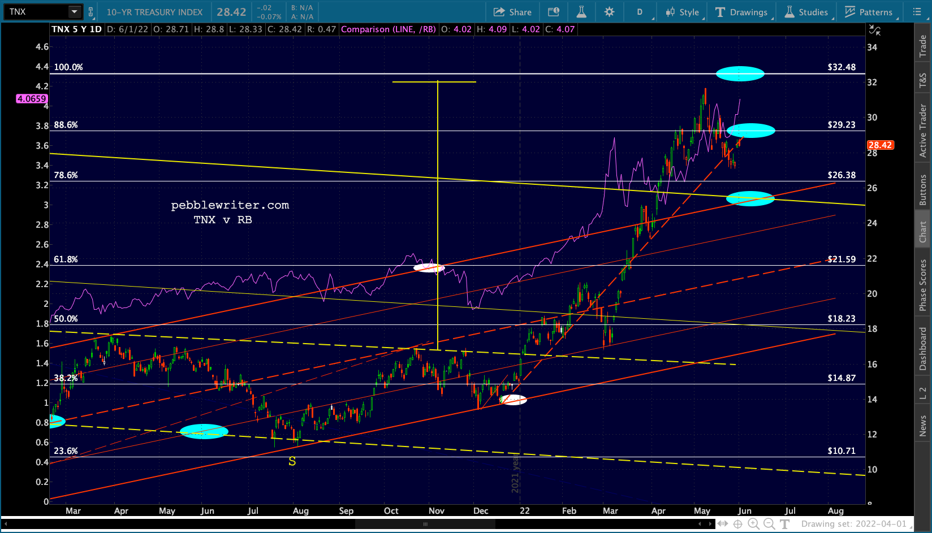This screenshot has width=932, height=533.
Task: Open the Drawing set 2022-04-01 dropdown
Action: coord(856,524)
